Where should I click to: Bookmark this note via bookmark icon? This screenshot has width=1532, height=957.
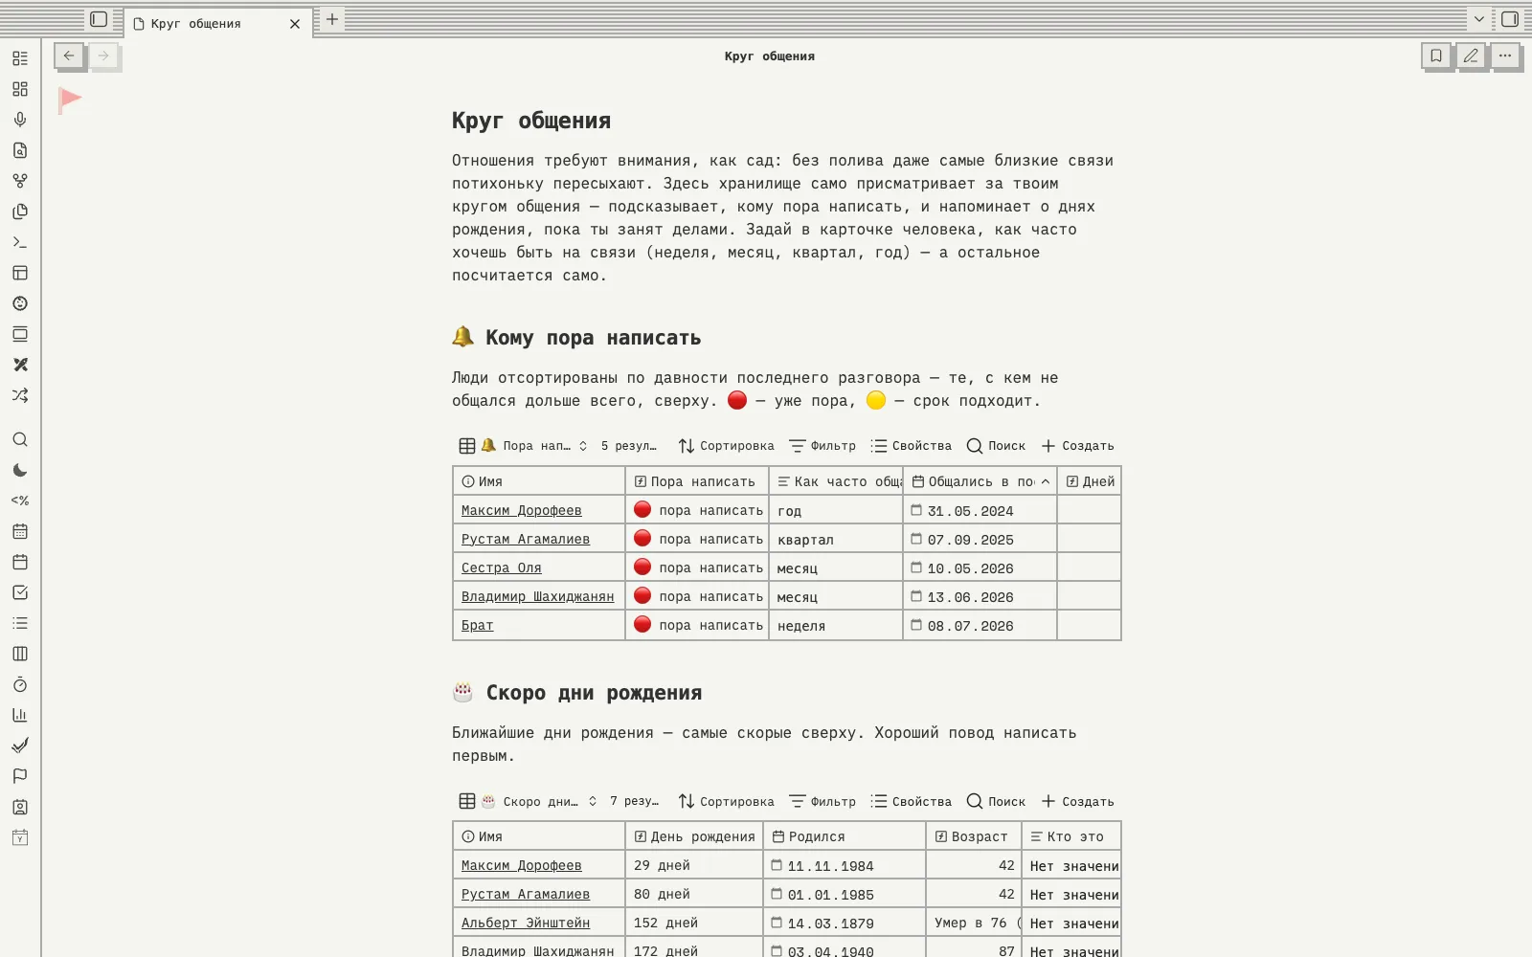[x=1436, y=56]
